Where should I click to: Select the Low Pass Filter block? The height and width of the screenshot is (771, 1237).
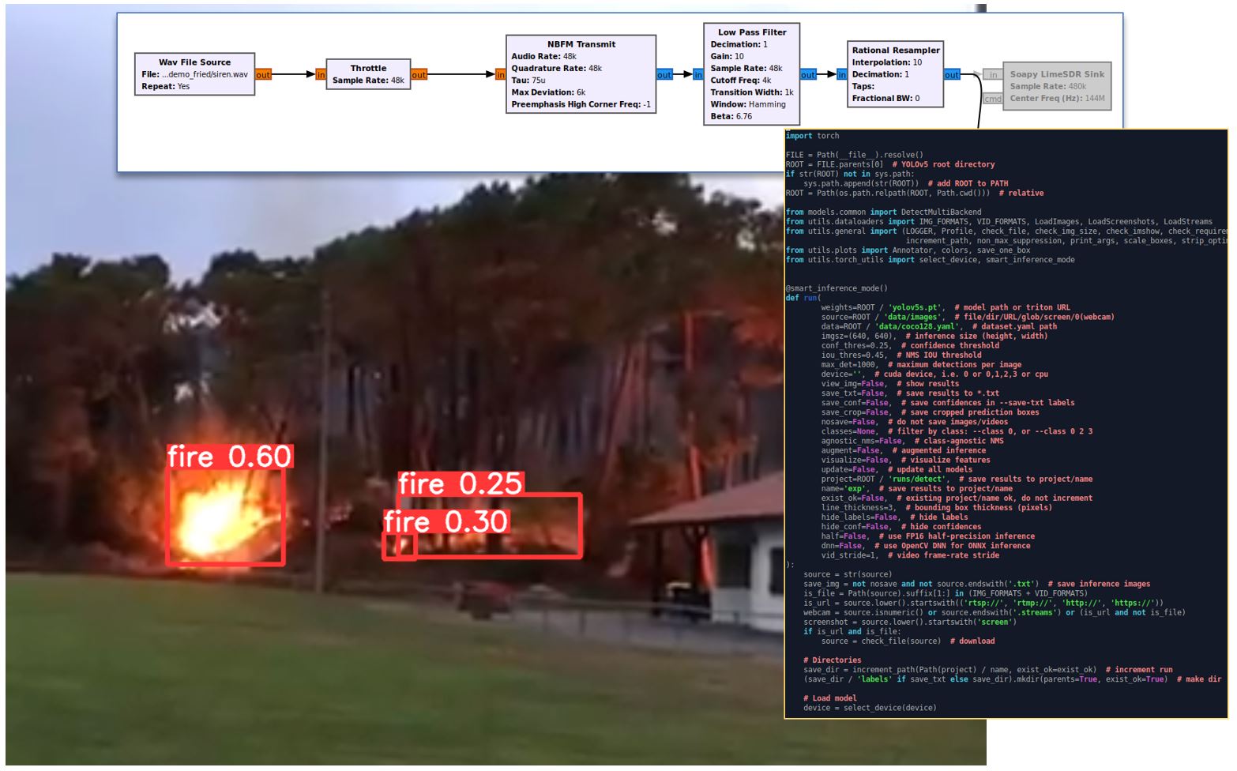click(x=751, y=74)
